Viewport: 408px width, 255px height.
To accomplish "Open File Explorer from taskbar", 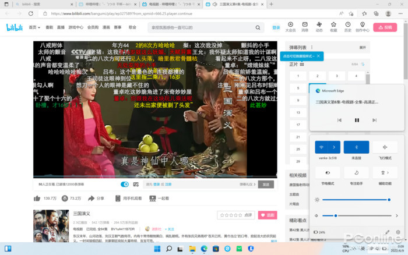I will tap(192, 249).
